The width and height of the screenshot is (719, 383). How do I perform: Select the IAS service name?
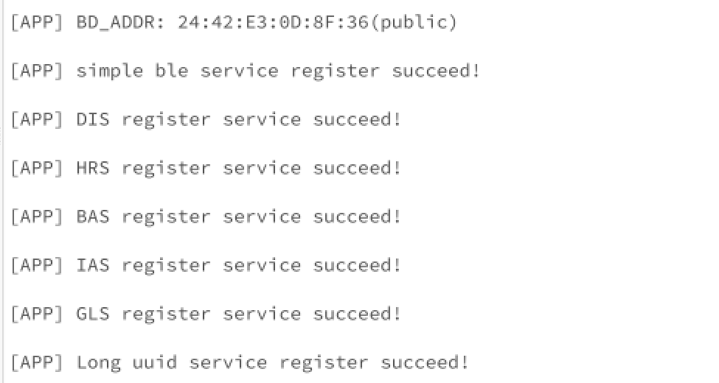(x=93, y=266)
